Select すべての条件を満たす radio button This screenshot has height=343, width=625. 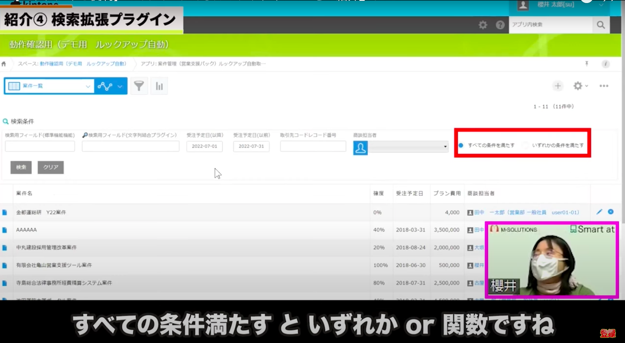461,145
